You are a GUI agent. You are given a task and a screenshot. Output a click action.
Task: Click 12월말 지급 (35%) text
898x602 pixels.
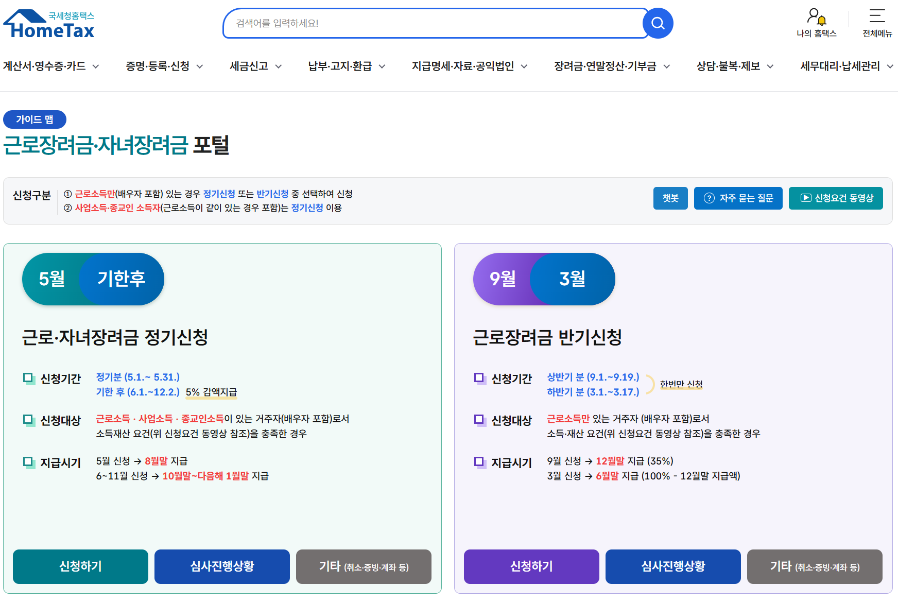tap(634, 461)
